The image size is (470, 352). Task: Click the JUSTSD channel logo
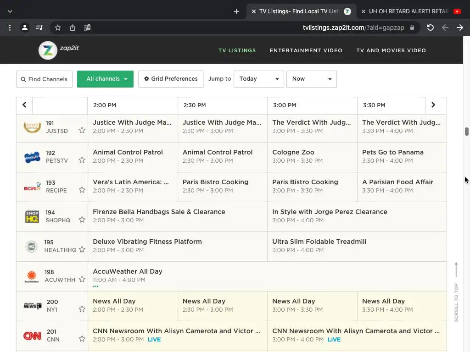point(32,127)
